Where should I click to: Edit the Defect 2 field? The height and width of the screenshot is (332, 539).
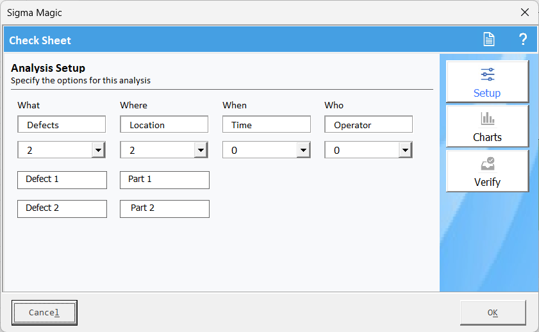(x=62, y=208)
